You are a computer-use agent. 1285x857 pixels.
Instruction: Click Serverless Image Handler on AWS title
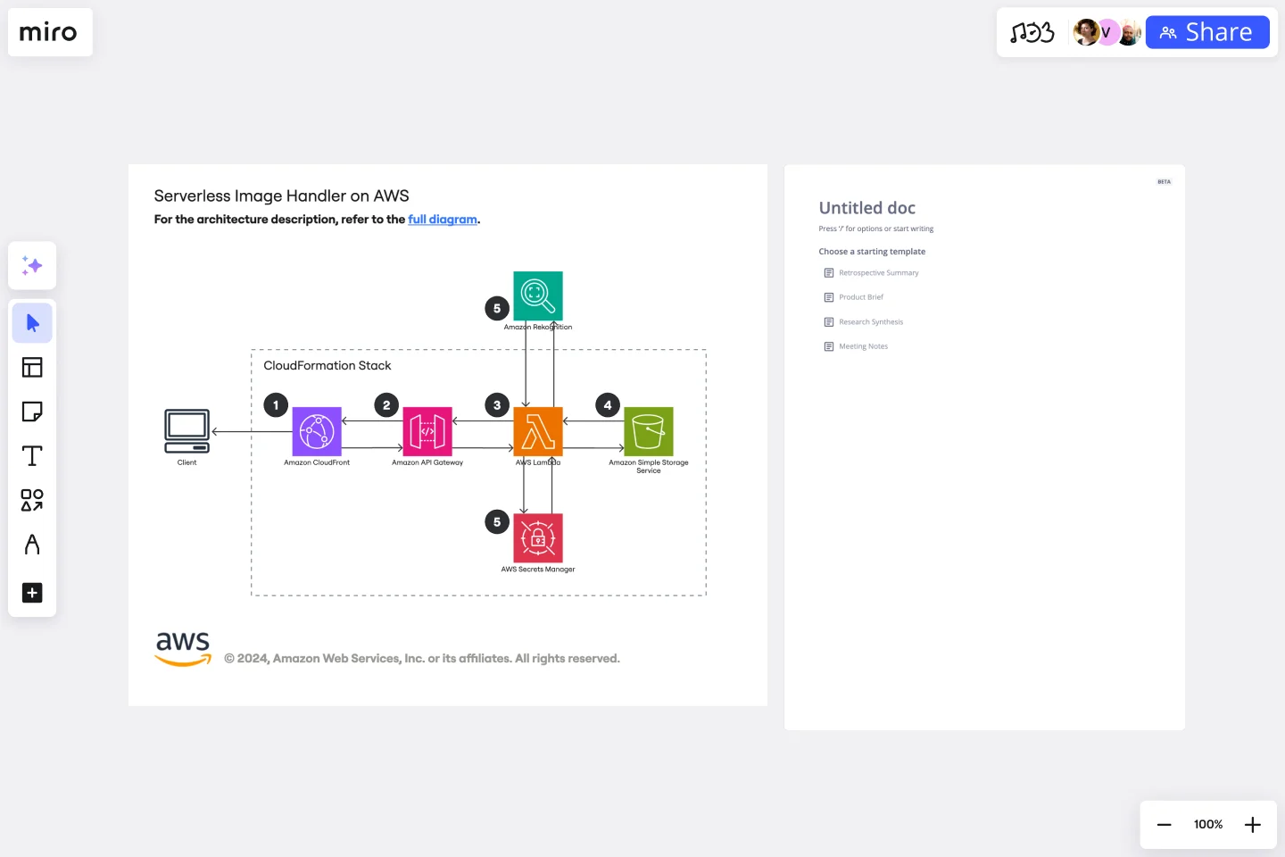click(282, 196)
